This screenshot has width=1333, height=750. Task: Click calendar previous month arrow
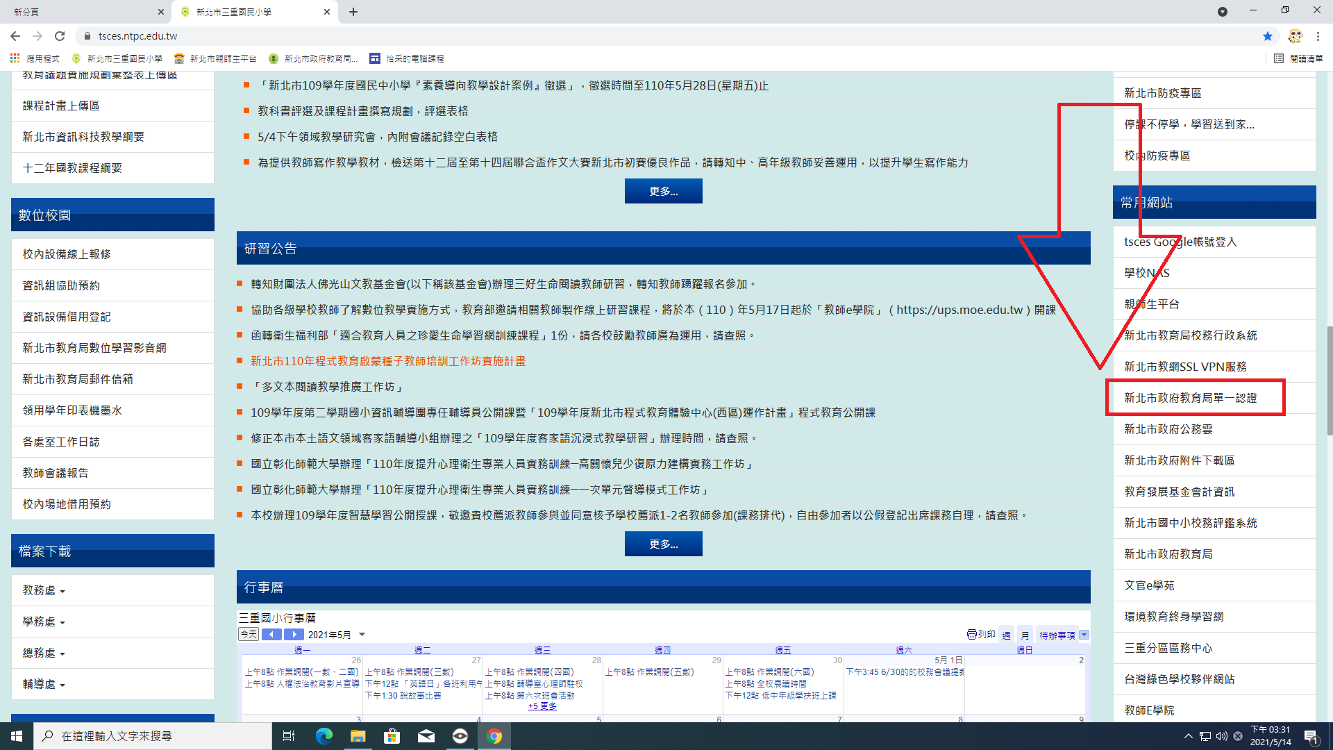click(271, 634)
